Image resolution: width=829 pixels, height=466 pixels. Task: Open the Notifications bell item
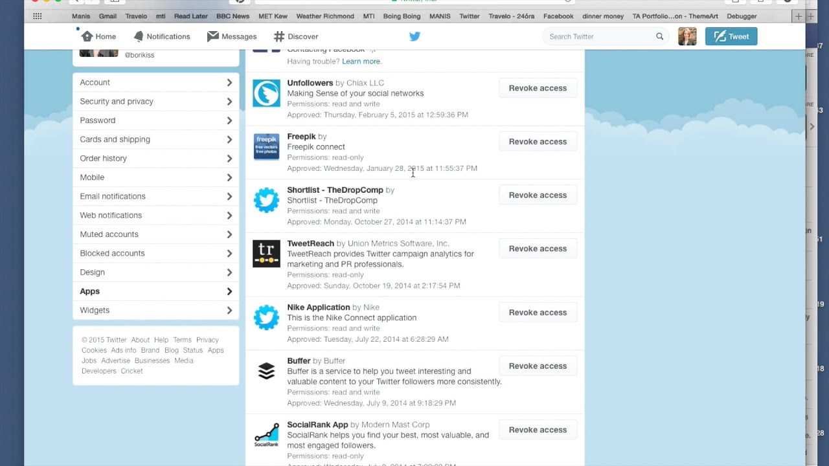[x=161, y=36]
